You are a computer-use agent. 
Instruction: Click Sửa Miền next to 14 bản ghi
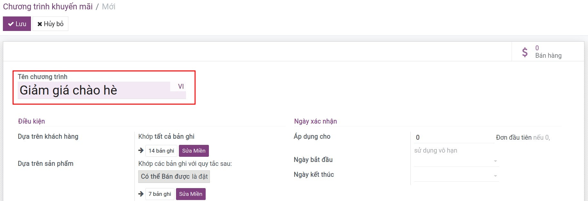(x=194, y=151)
